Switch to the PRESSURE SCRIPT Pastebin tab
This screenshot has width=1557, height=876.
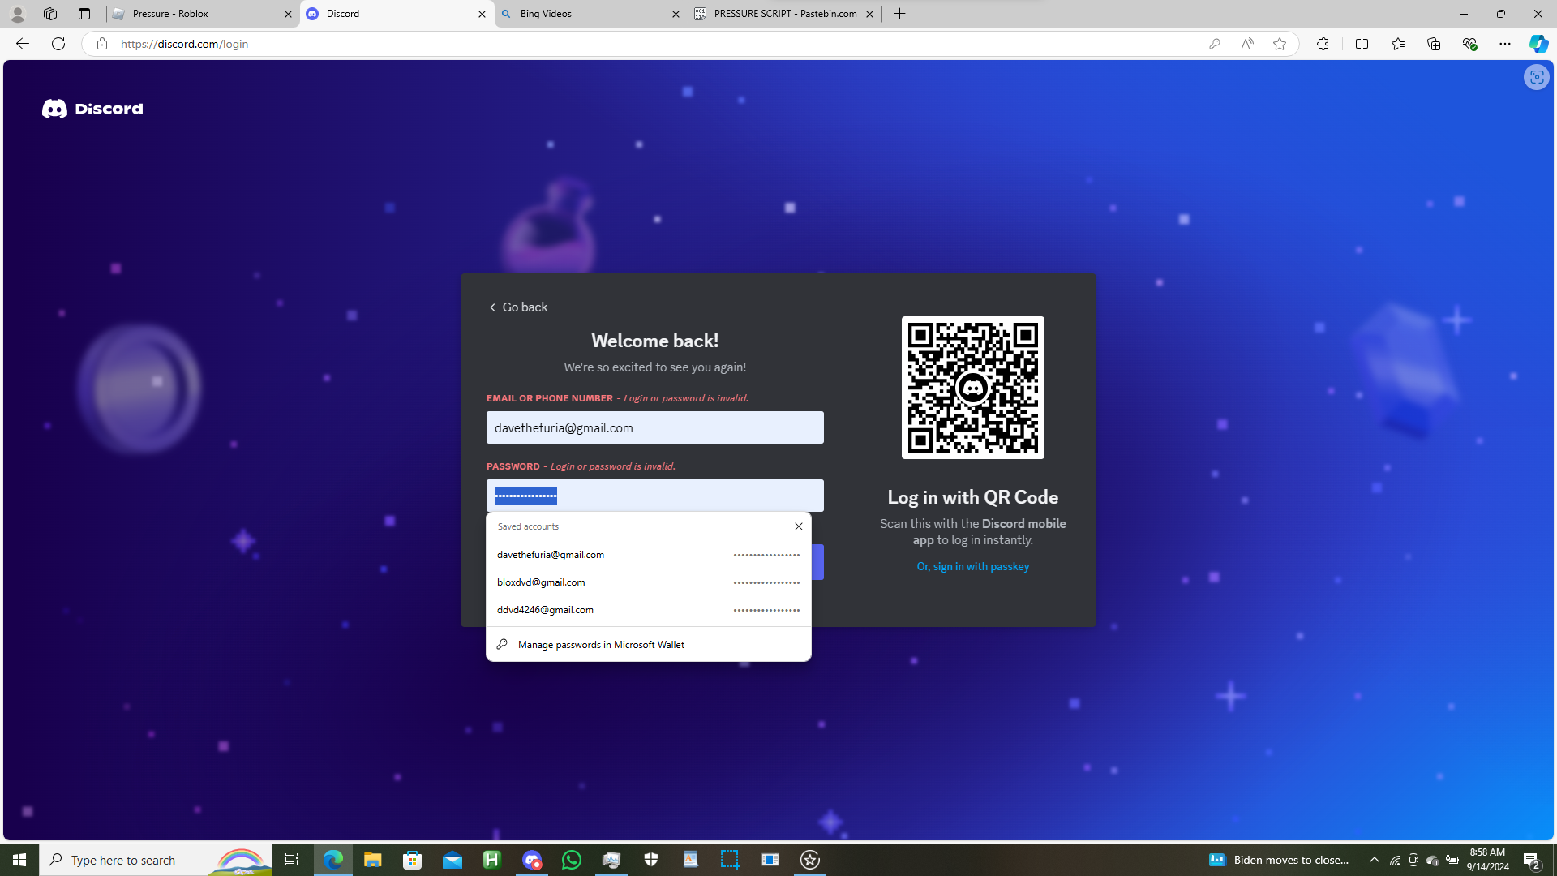click(784, 14)
